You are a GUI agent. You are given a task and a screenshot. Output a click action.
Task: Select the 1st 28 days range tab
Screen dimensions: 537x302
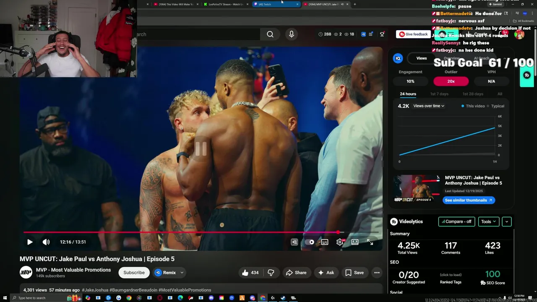[473, 94]
